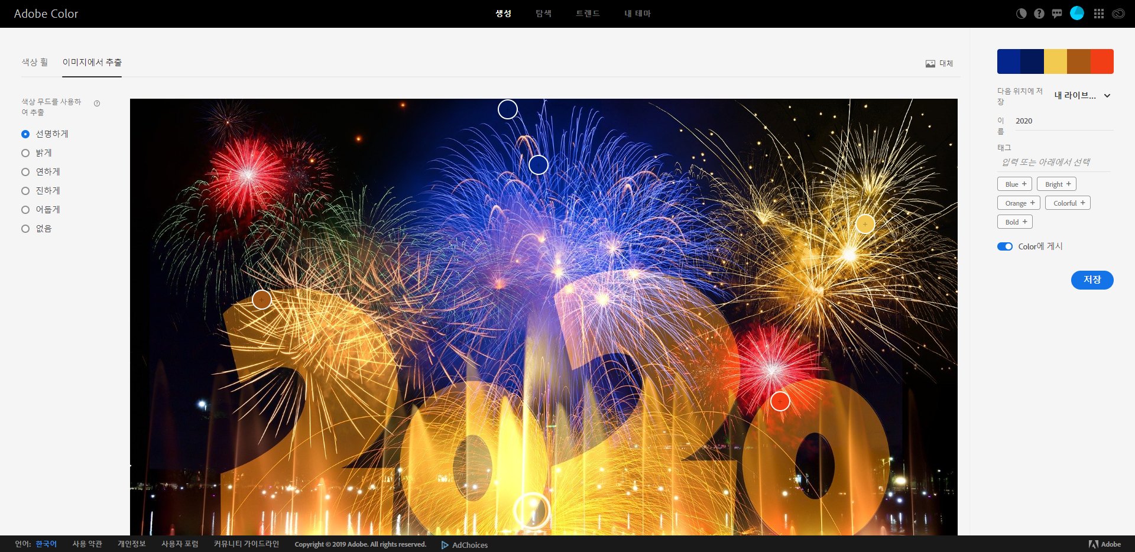The height and width of the screenshot is (552, 1135).
Task: Open the blue user profile avatar
Action: coord(1077,13)
